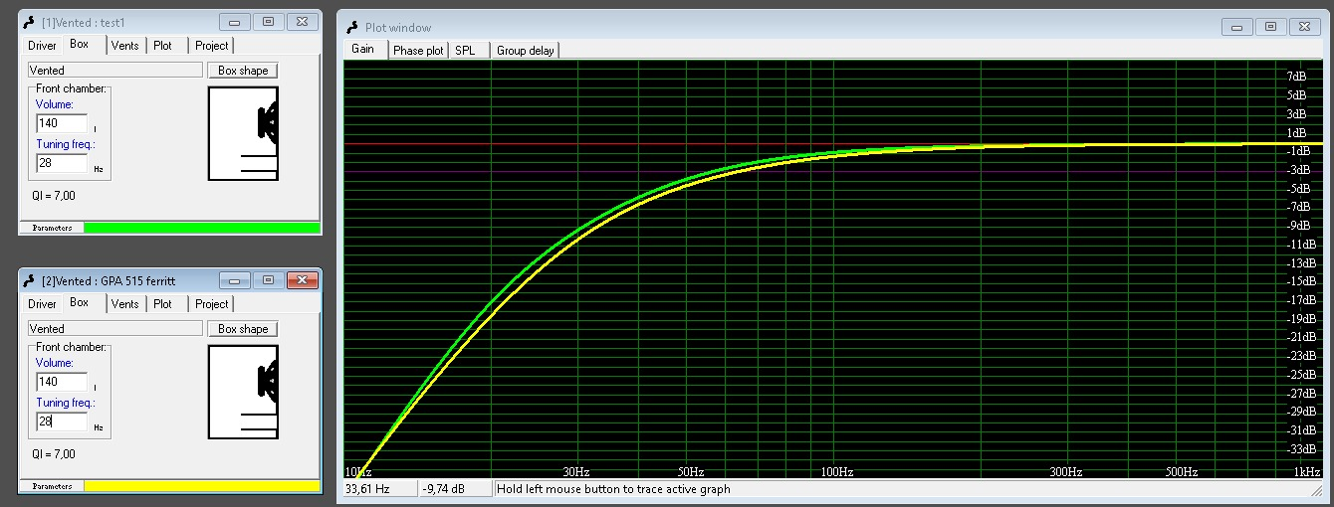Click yellow color bar in GPA 515 window
Screen dimensions: 1334x507
coord(202,486)
